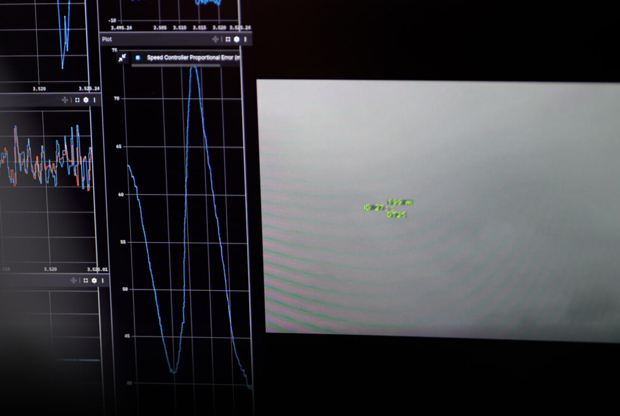Open settings for the Speed Controller plot panel
The image size is (620, 416).
pyautogui.click(x=237, y=39)
